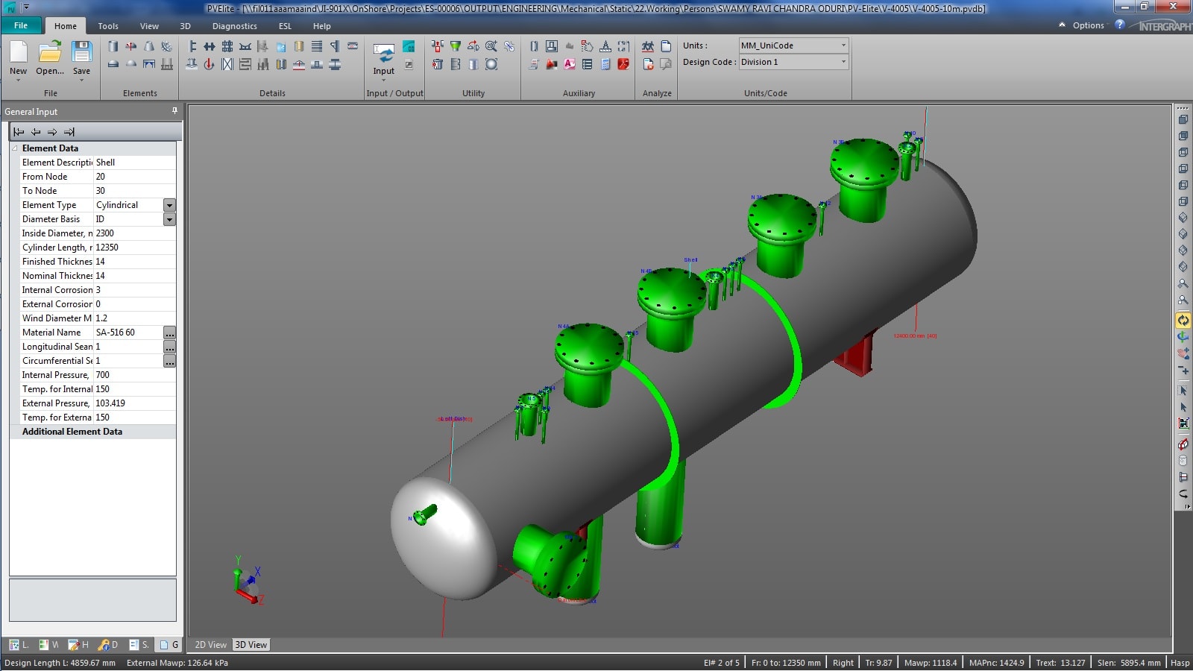Image resolution: width=1193 pixels, height=671 pixels.
Task: Open the Longitudinal Seam ellipsis button
Action: tap(170, 347)
